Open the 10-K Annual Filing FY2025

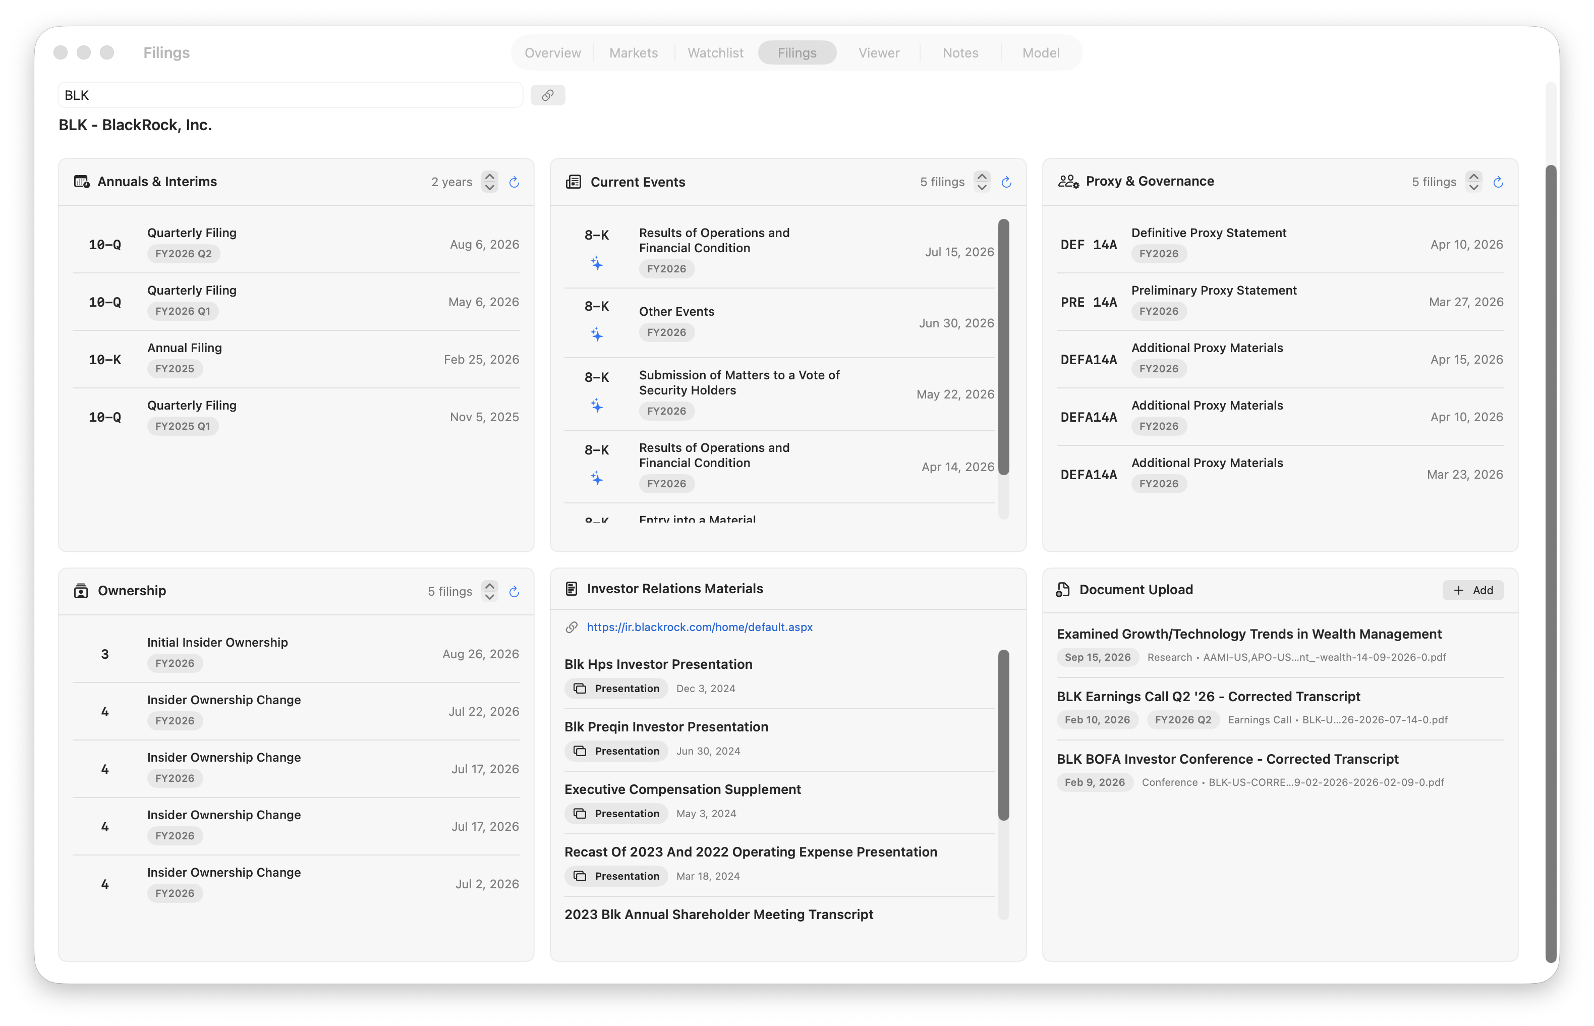tap(297, 359)
